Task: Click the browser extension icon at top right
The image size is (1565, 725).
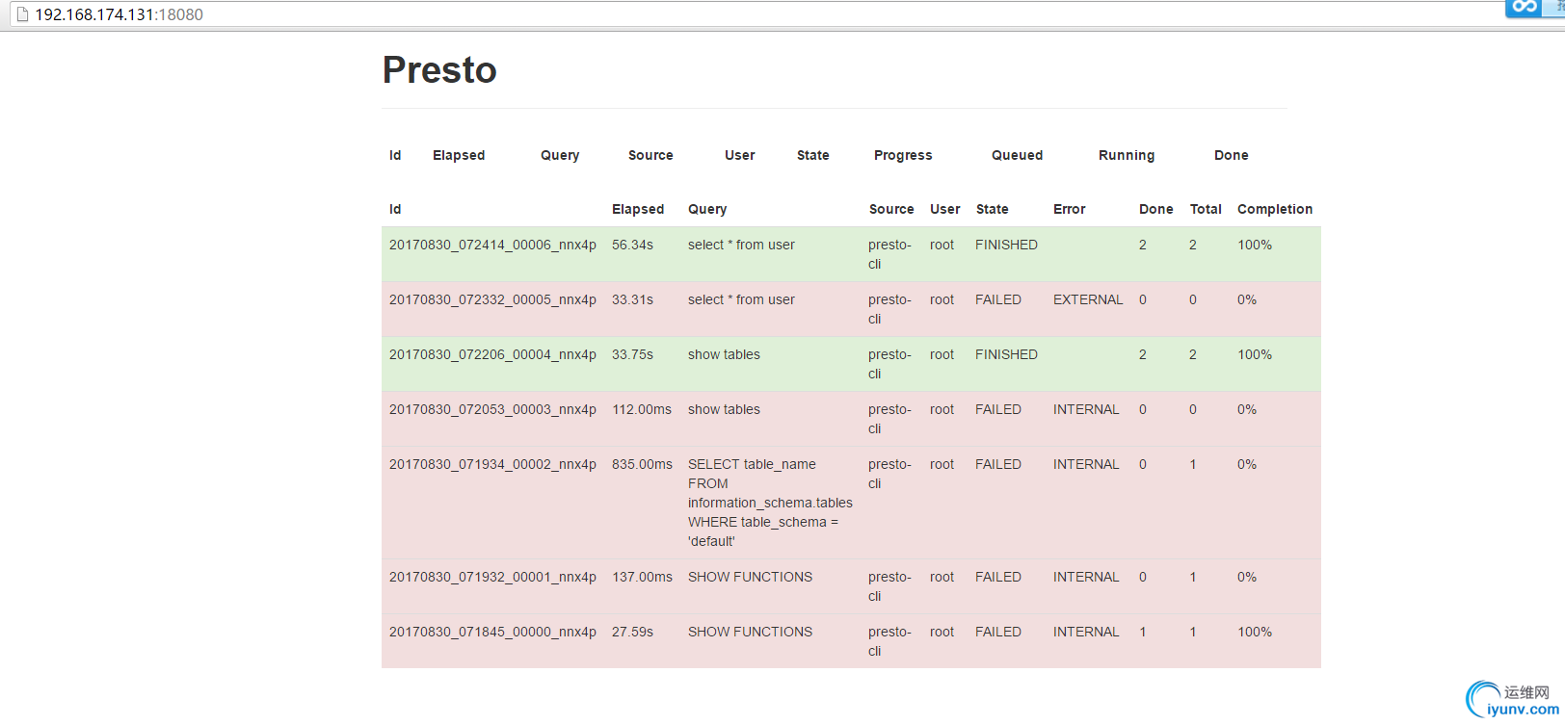Action: click(x=1525, y=8)
